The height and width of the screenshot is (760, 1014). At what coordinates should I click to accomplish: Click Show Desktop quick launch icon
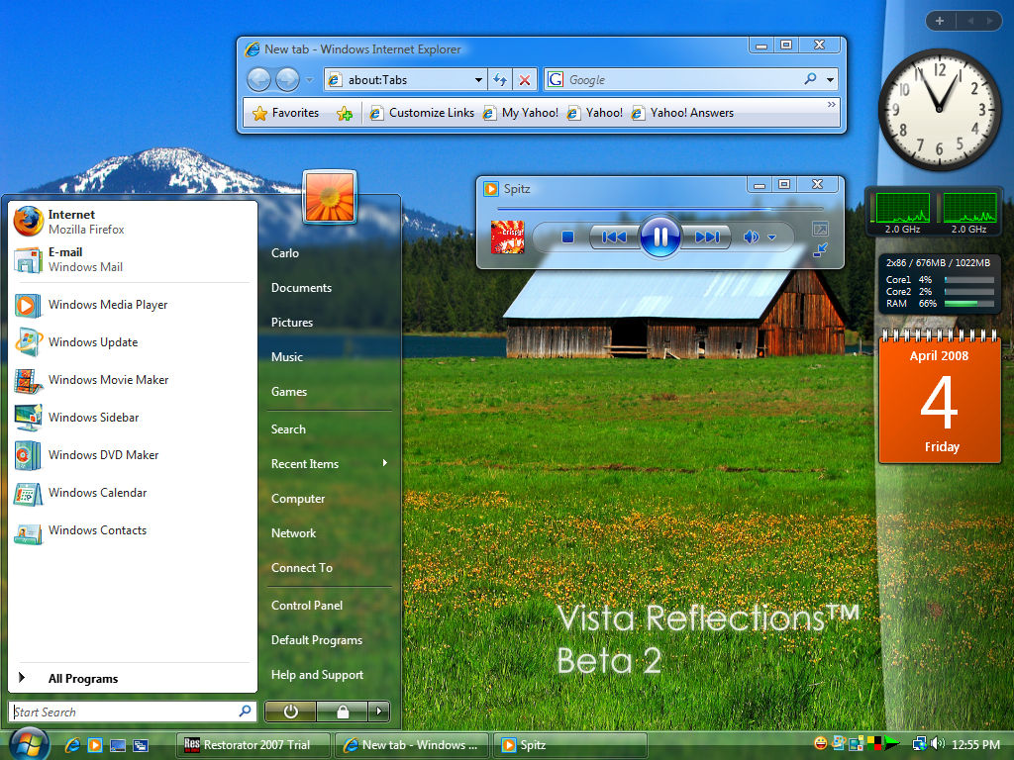118,745
